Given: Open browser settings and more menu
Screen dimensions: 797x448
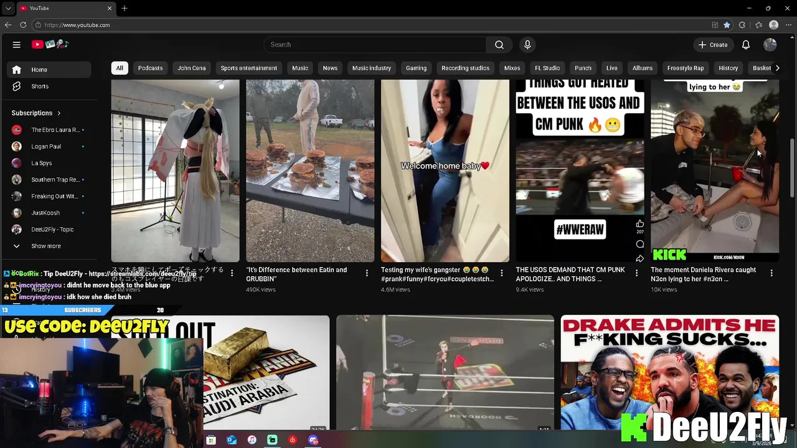Looking at the screenshot, I should 789,25.
